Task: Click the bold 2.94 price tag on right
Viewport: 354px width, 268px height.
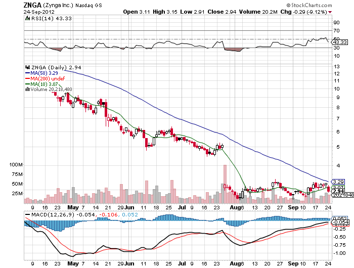Action: pyautogui.click(x=338, y=191)
